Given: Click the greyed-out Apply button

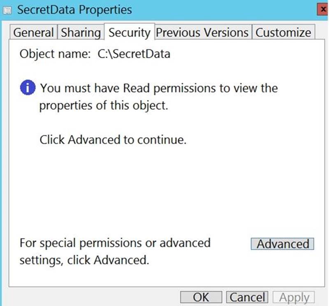Looking at the screenshot, I should click(x=294, y=297).
